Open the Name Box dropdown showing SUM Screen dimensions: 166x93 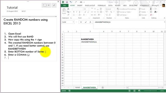[73, 22]
